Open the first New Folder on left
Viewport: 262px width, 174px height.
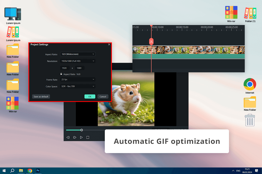pyautogui.click(x=13, y=51)
